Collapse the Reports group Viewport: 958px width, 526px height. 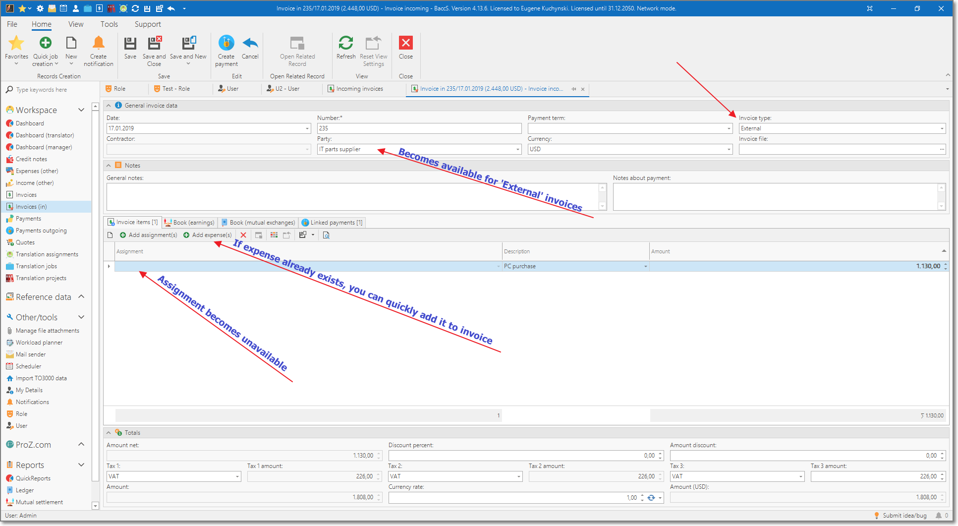point(81,465)
